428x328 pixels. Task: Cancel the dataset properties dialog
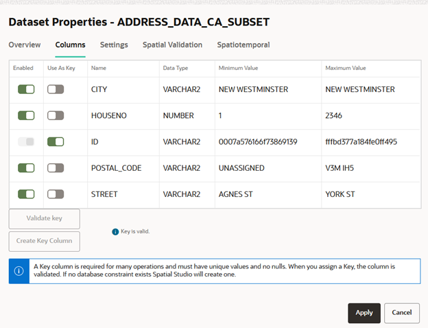pyautogui.click(x=401, y=313)
